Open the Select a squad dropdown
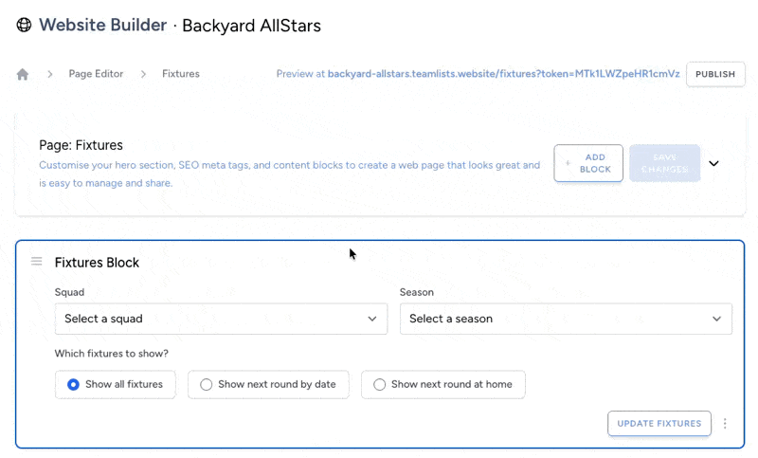This screenshot has width=758, height=458. pyautogui.click(x=221, y=319)
